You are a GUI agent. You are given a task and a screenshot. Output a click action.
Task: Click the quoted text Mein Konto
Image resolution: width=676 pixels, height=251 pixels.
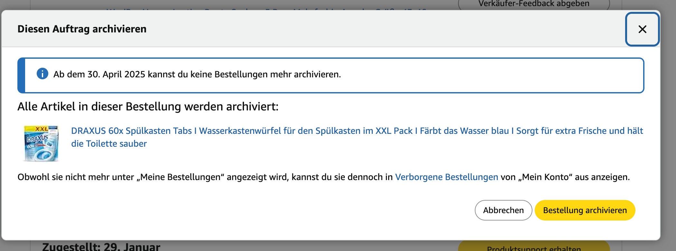tap(545, 177)
